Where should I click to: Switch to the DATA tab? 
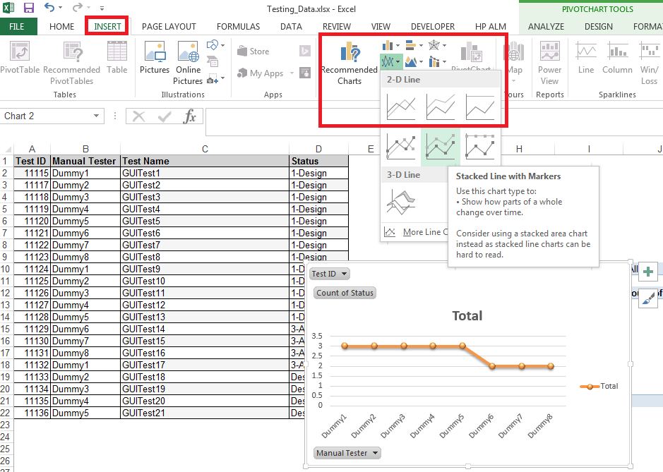click(291, 27)
